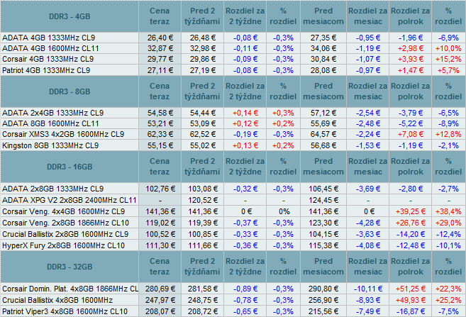Select the ADATA 4GB 1333MHz CL9 row name
466x317 pixels.
[49, 38]
